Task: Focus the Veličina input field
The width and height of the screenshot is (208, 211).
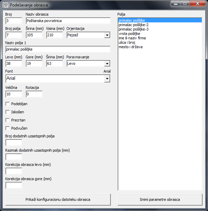Action: coord(14,94)
